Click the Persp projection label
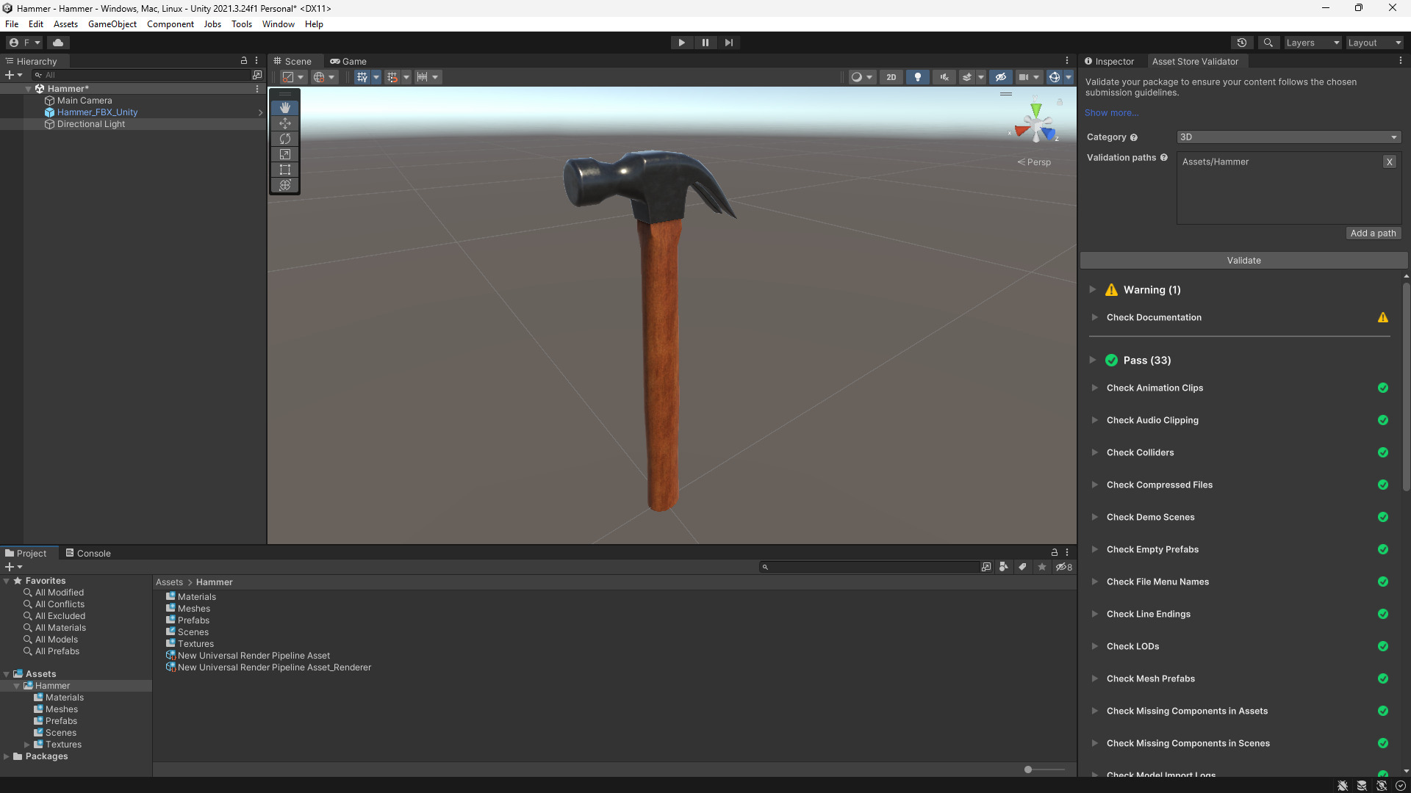Image resolution: width=1411 pixels, height=793 pixels. [x=1034, y=162]
